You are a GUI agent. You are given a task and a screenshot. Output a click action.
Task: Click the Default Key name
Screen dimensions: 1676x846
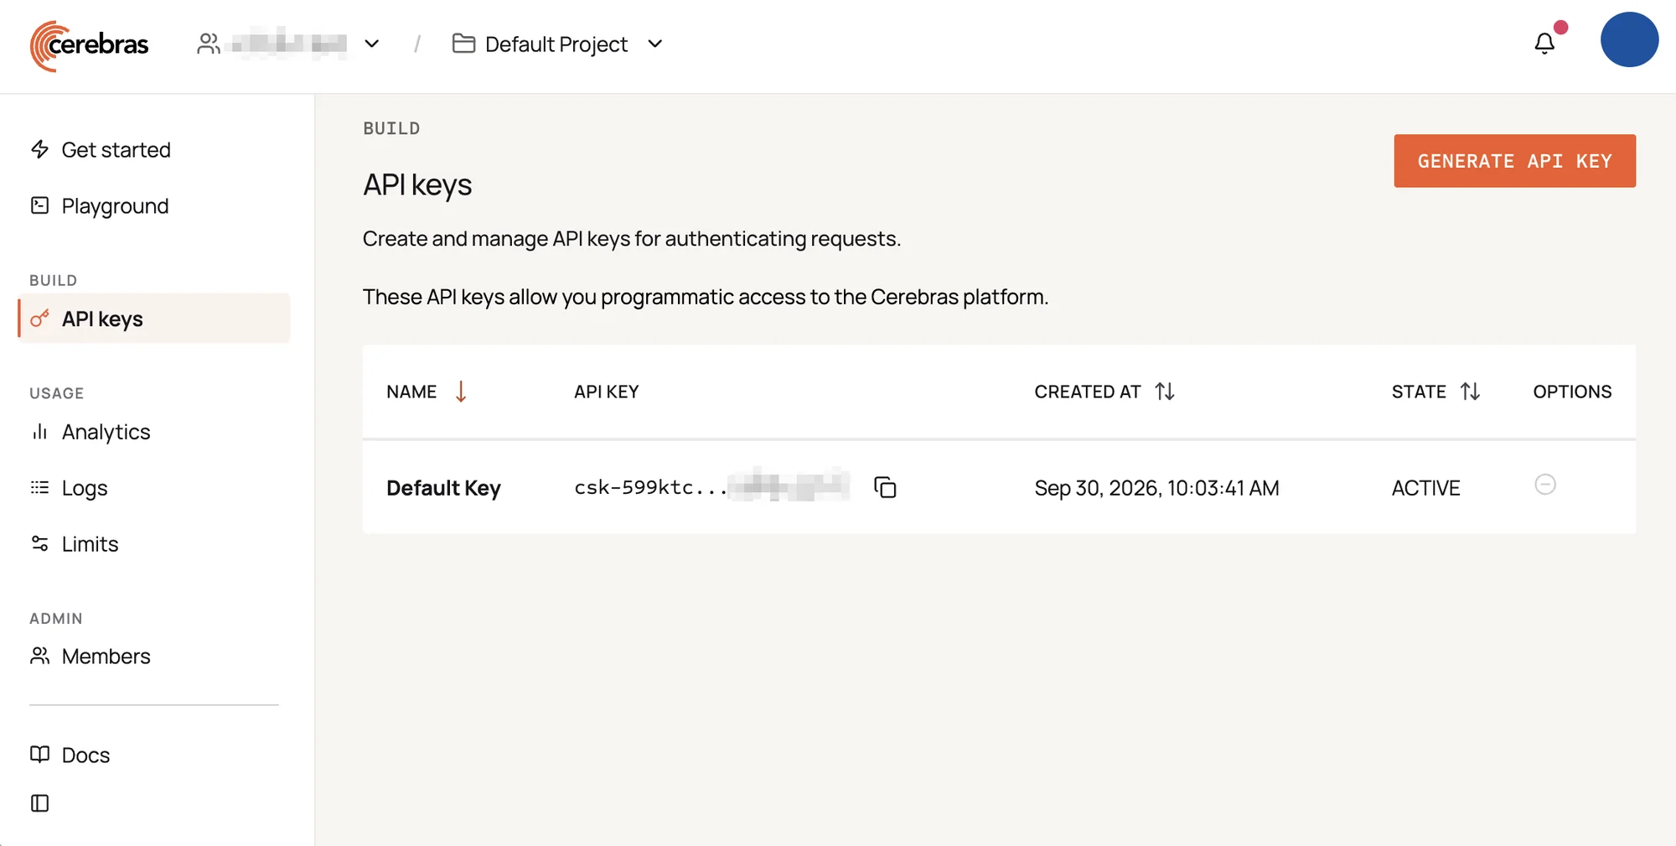[x=443, y=488]
